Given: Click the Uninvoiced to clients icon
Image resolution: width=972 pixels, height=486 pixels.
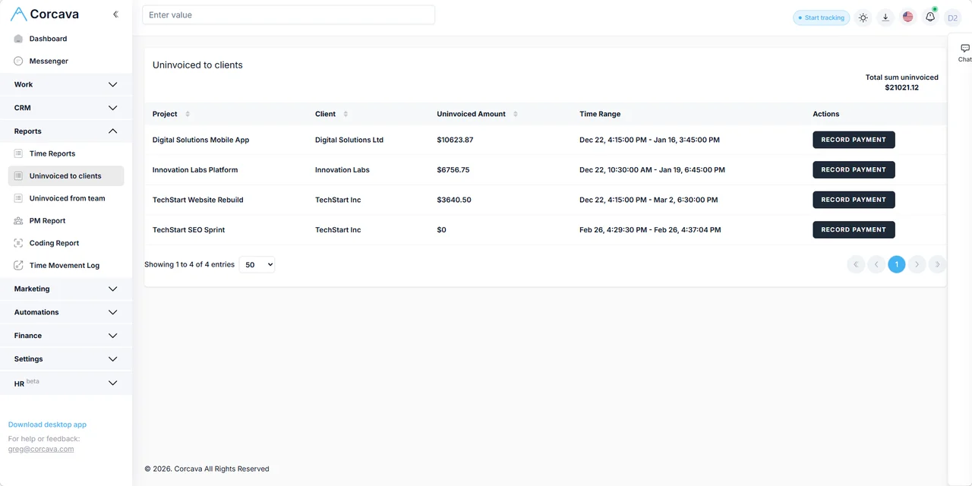Looking at the screenshot, I should tap(18, 176).
